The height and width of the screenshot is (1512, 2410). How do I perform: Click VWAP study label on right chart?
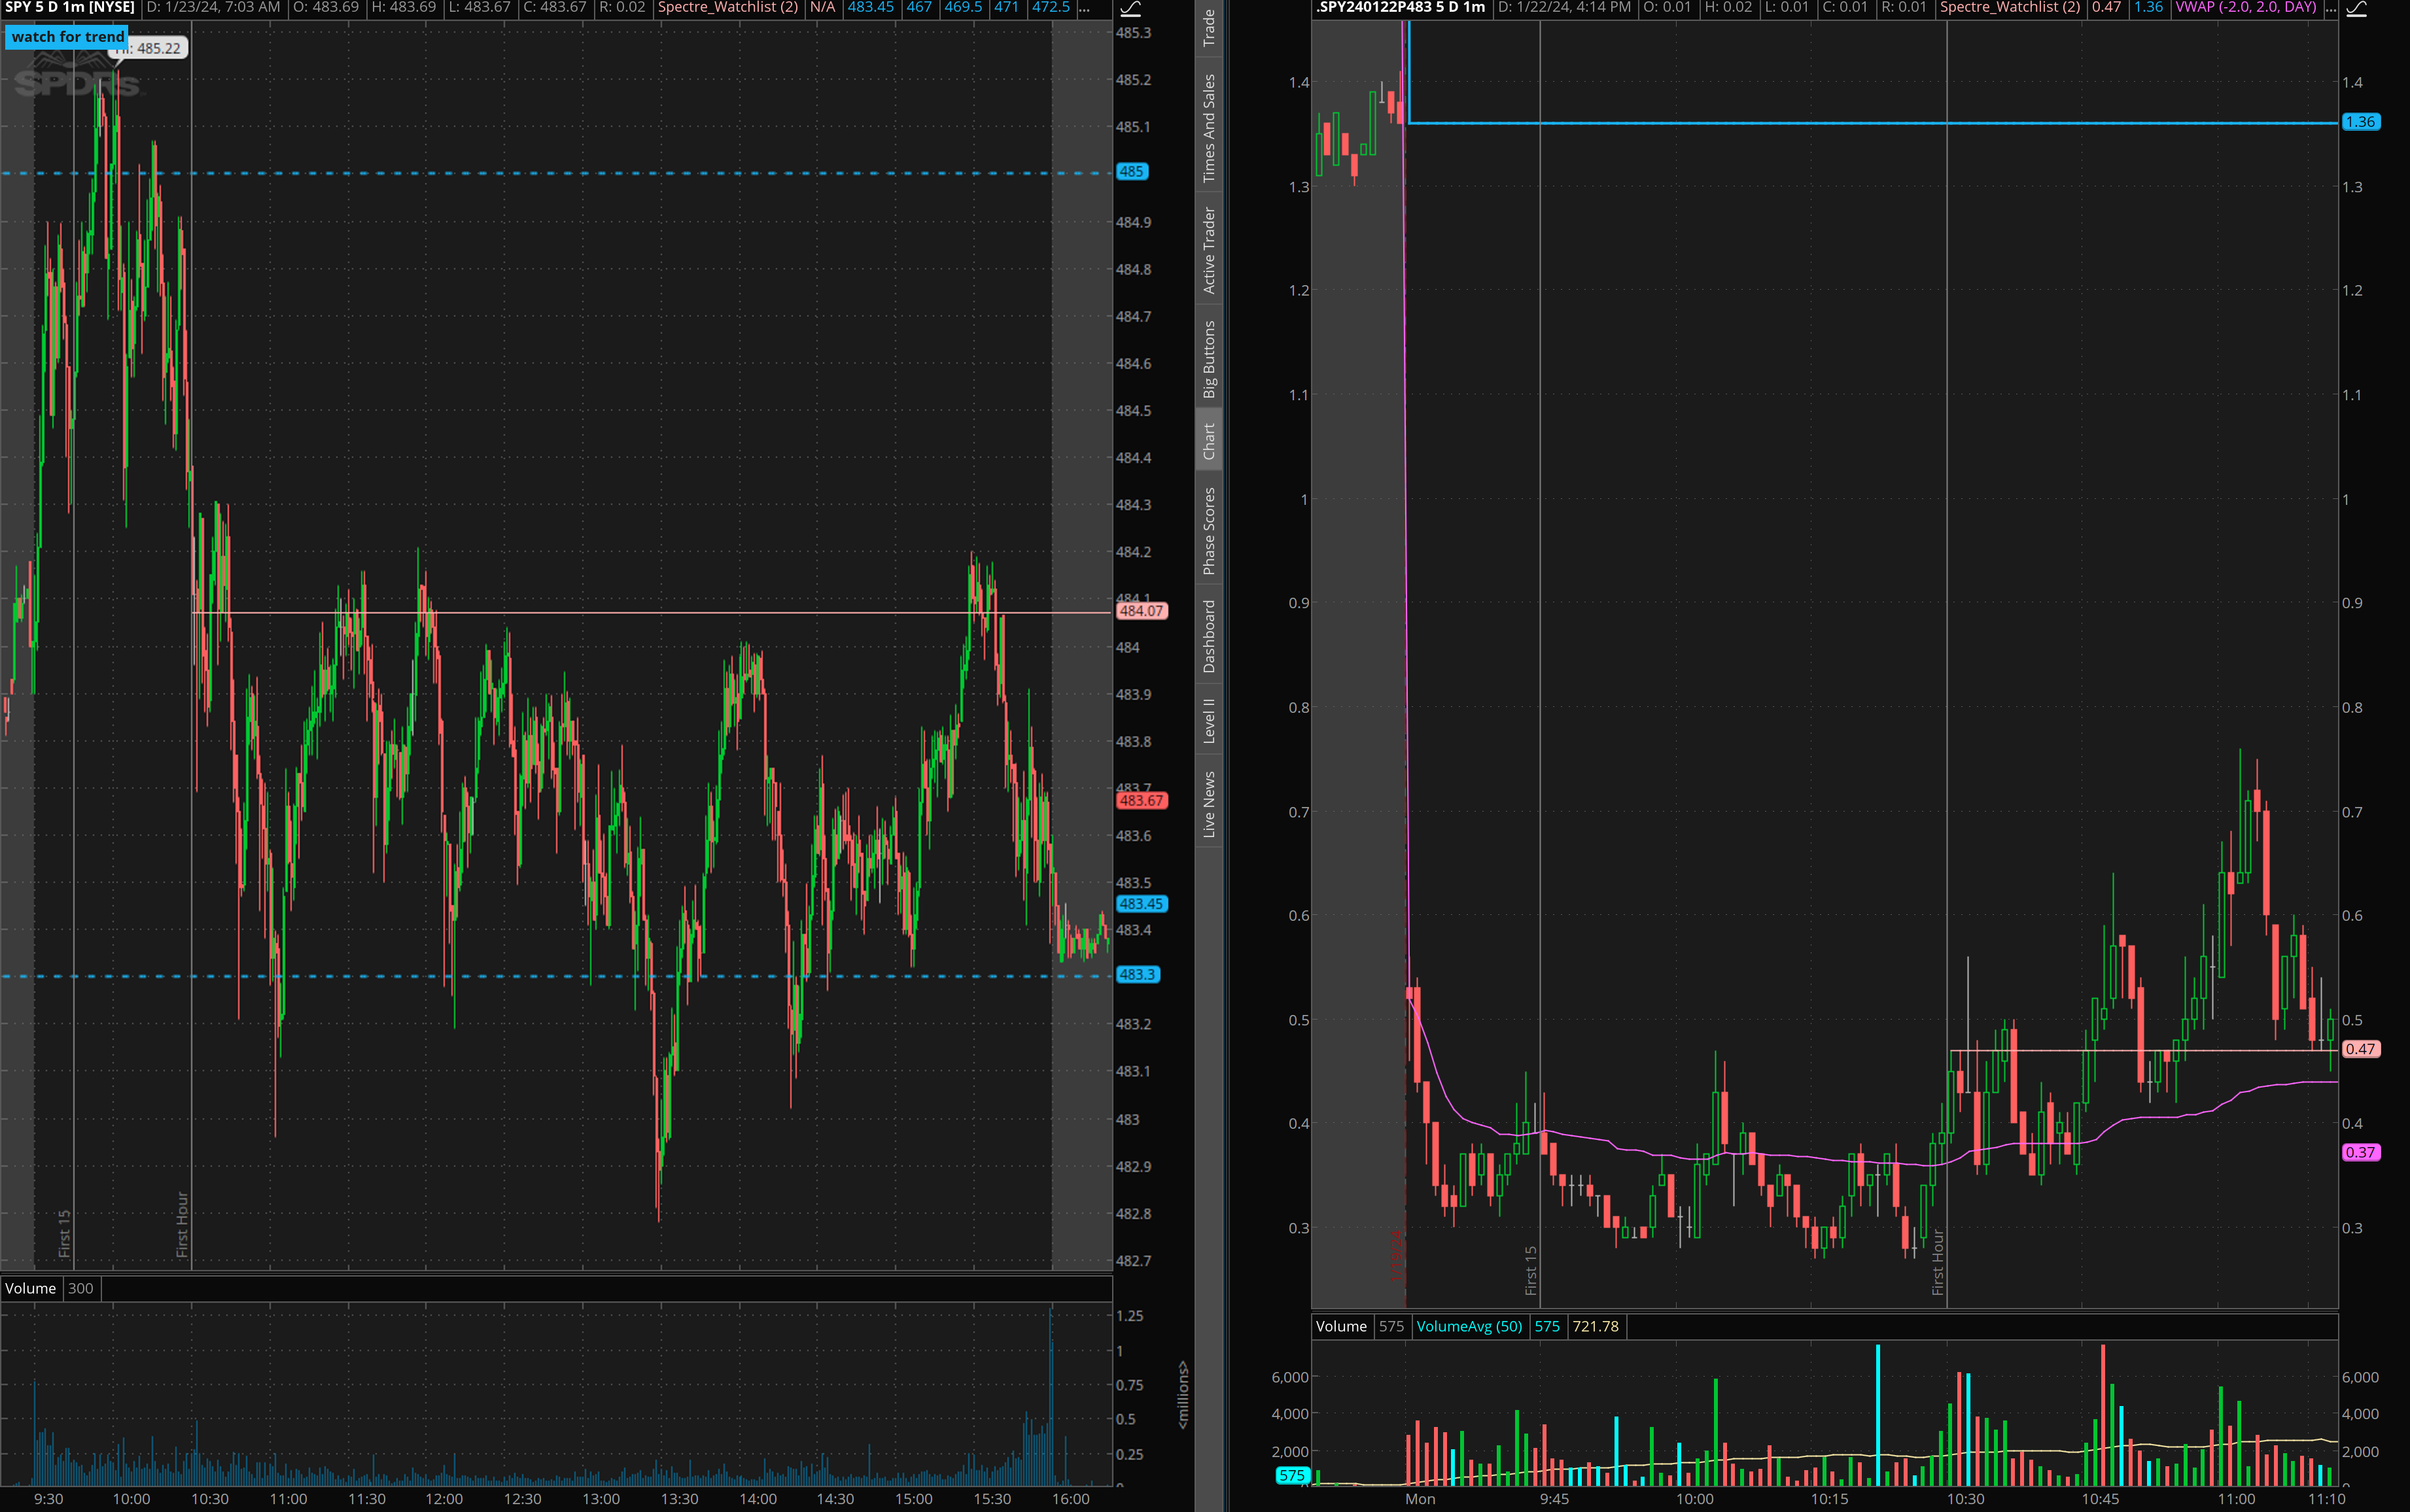pyautogui.click(x=2245, y=8)
